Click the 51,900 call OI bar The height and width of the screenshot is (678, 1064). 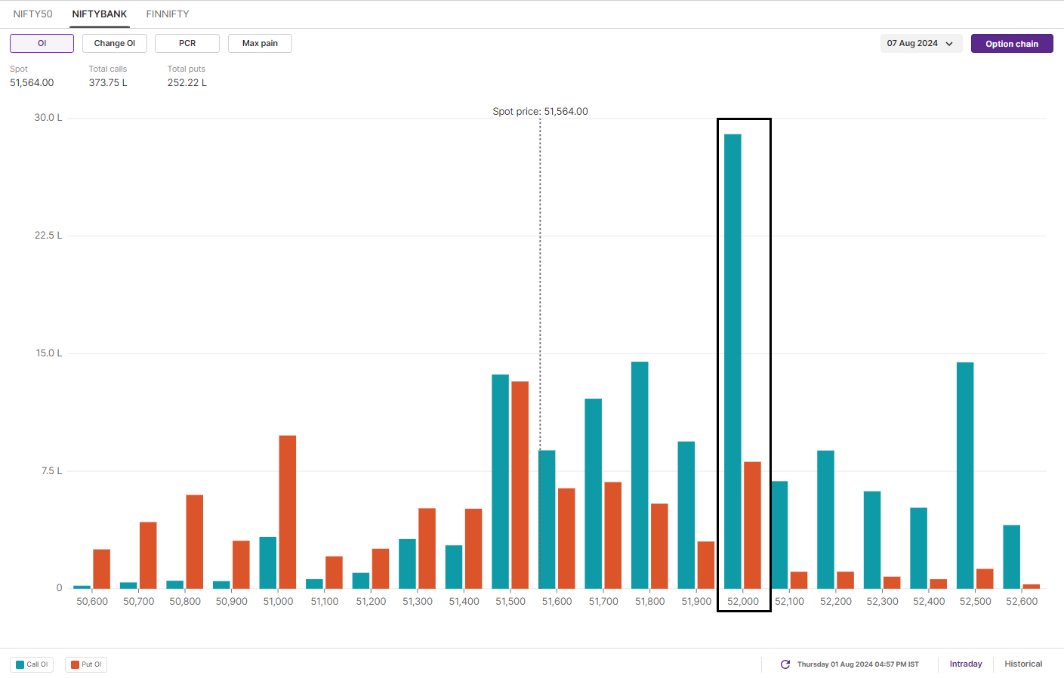tap(686, 515)
